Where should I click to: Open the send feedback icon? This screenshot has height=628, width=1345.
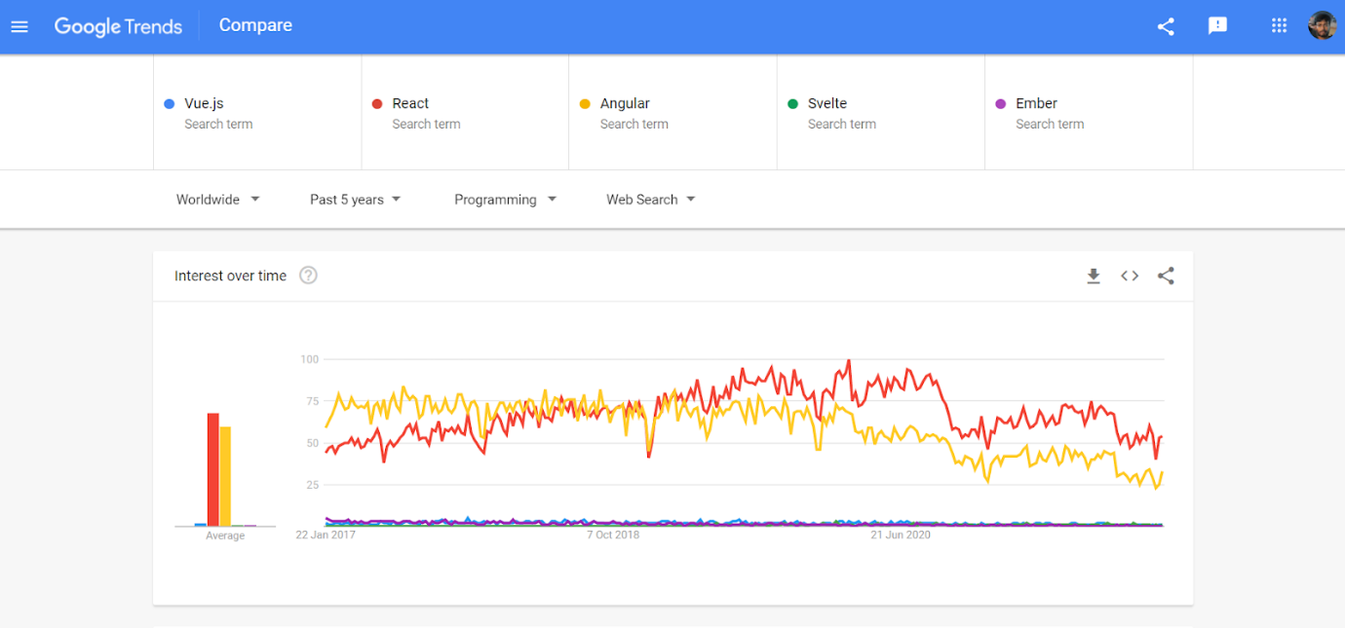[x=1217, y=26]
